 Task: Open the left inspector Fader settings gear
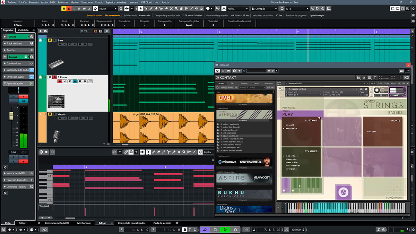5,167
